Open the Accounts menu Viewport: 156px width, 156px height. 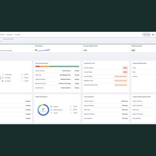coord(18,35)
